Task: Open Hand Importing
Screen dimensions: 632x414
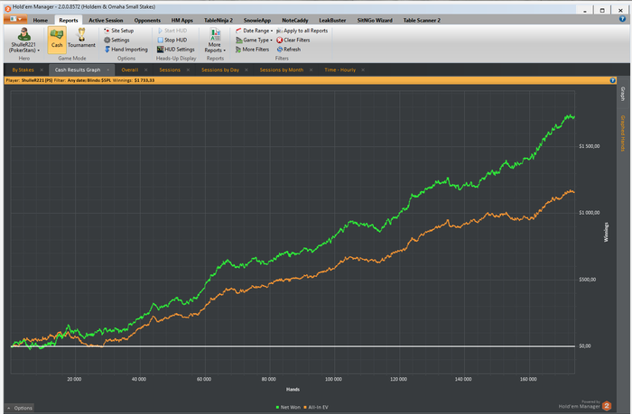Action: pos(125,49)
